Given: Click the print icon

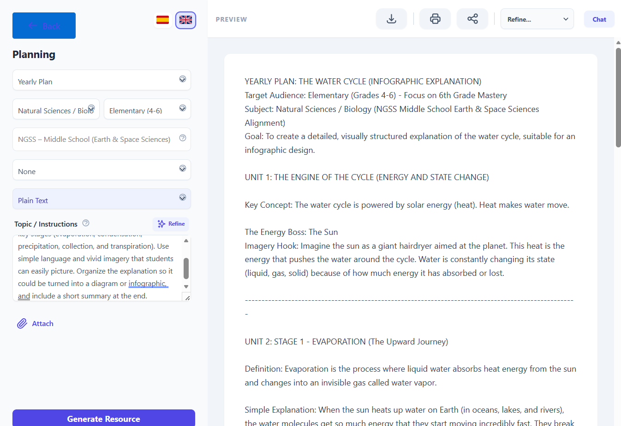Looking at the screenshot, I should [x=435, y=19].
